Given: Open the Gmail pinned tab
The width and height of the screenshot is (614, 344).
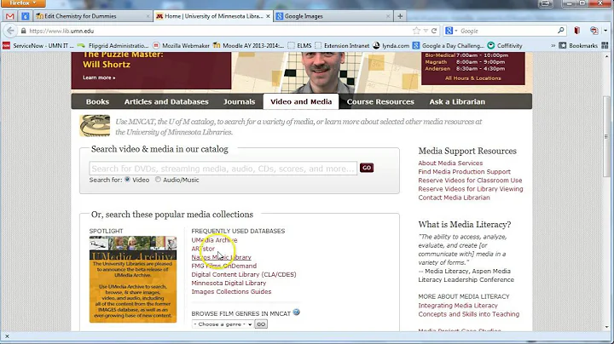Looking at the screenshot, I should point(10,16).
